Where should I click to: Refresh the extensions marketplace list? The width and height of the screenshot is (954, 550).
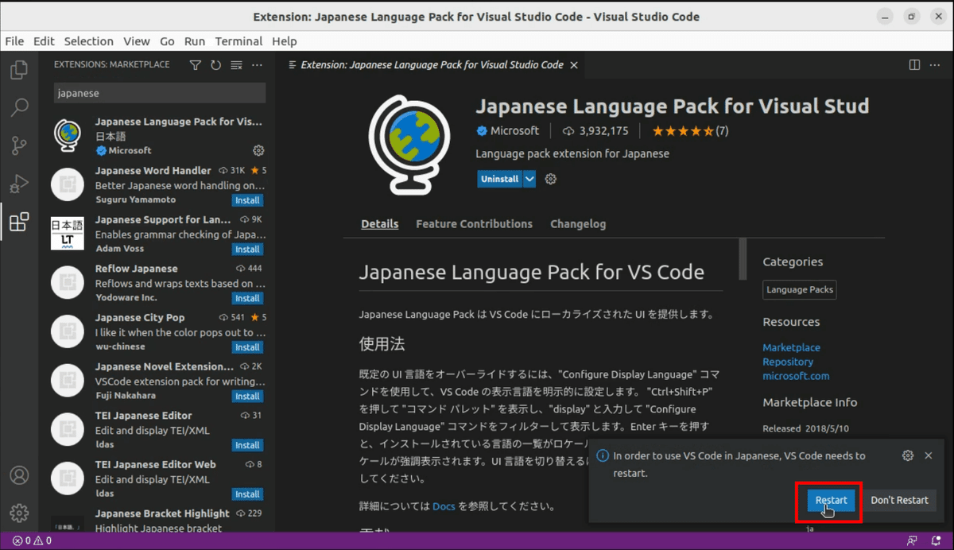[x=215, y=65]
